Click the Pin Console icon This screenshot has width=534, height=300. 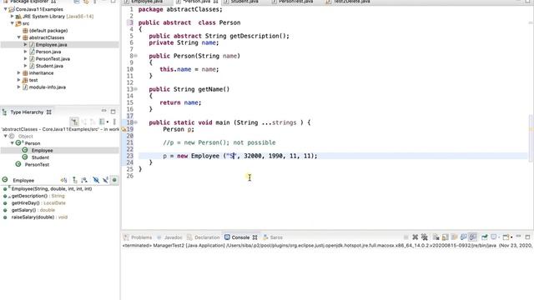485,237
